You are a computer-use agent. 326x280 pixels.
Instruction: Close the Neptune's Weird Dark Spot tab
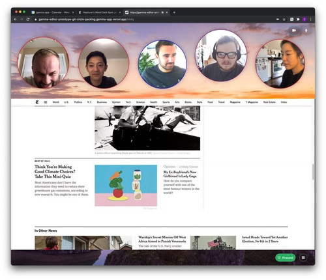pyautogui.click(x=120, y=12)
